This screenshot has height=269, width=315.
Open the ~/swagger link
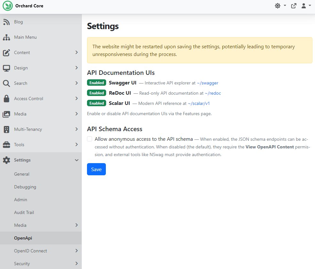[x=208, y=83]
